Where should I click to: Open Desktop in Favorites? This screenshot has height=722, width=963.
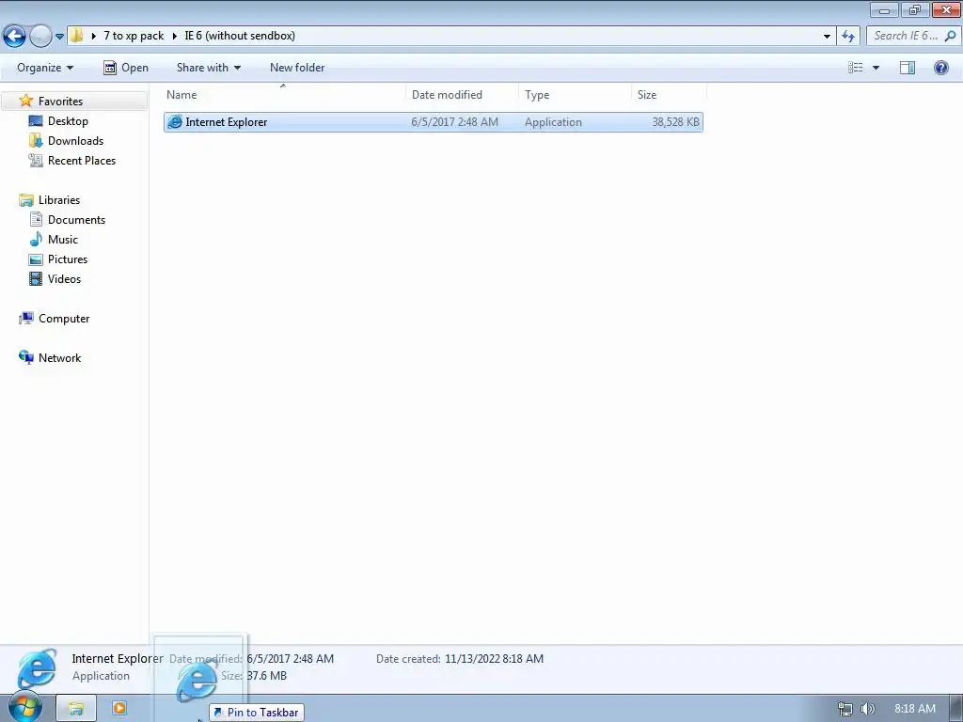tap(68, 121)
